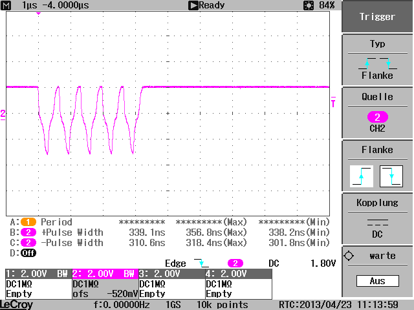414x310 pixels.
Task: Click the -4.0000µs delay readout
Action: pyautogui.click(x=65, y=5)
